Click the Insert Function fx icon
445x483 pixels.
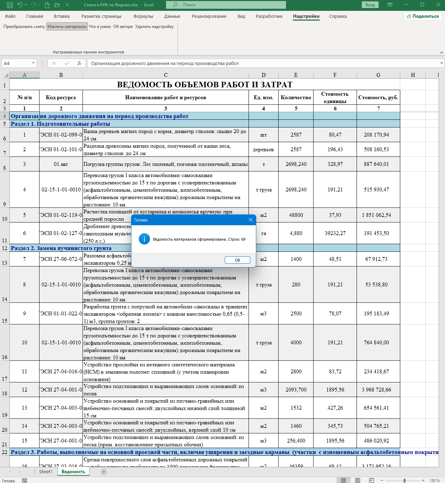(x=79, y=63)
